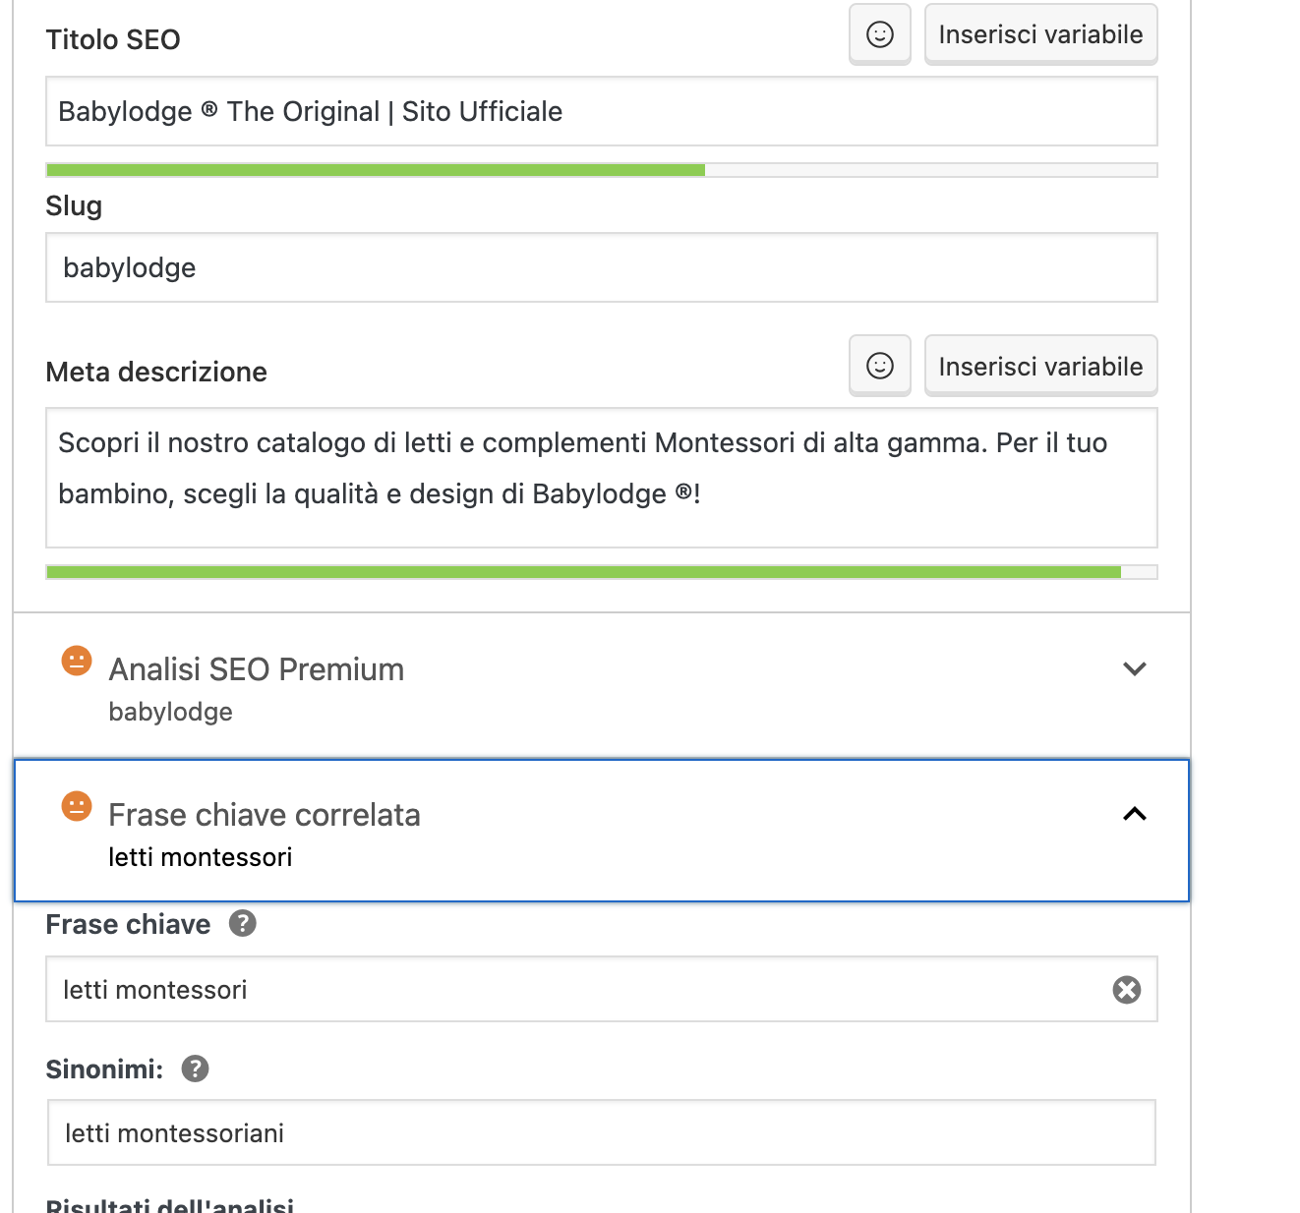Image resolution: width=1300 pixels, height=1213 pixels.
Task: Click orange face icon beside Frase chiave correlata
Action: (77, 806)
